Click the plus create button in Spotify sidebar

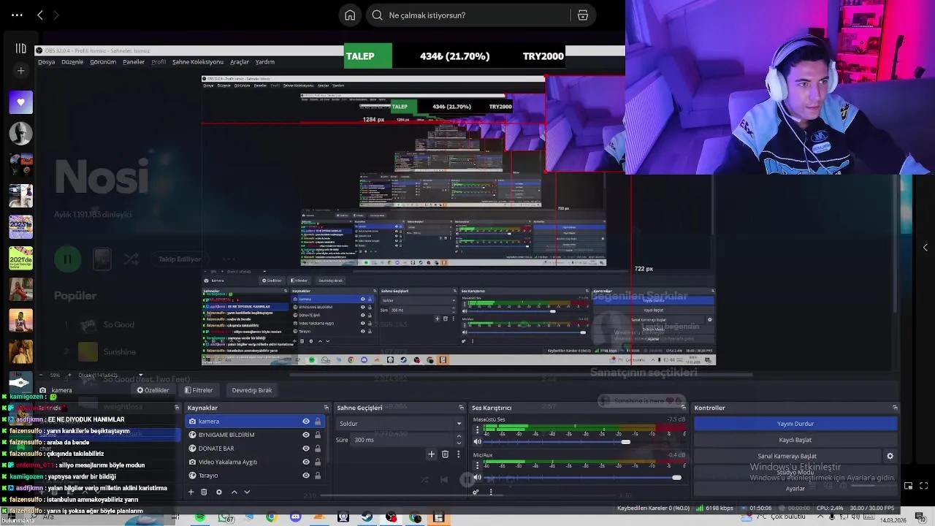[20, 71]
